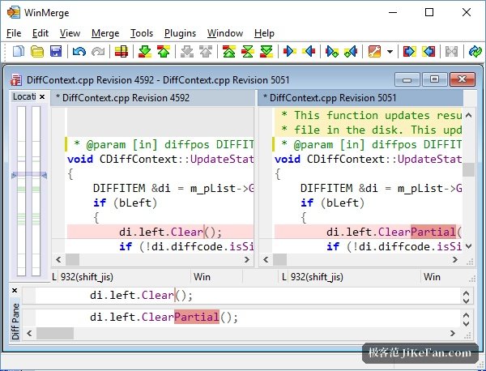Viewport: 486px width, 371px height.
Task: Jump to the current difference icon
Action: 248,52
